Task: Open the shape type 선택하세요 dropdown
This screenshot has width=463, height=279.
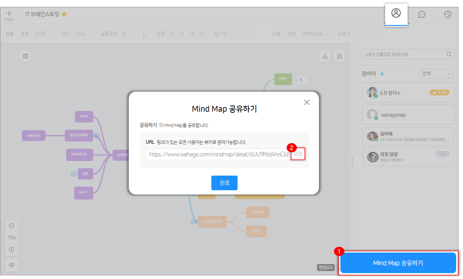Action: pos(314,34)
